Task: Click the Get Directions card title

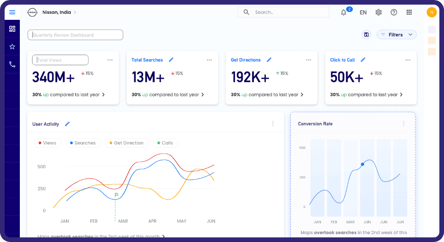Action: [x=246, y=60]
